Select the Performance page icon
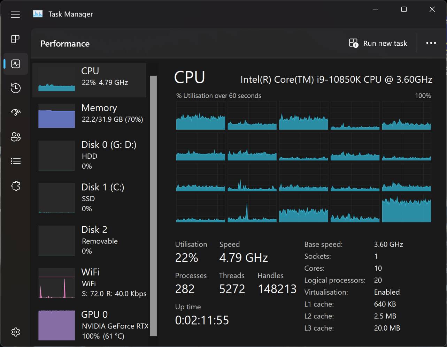Viewport: 447px width, 347px height. click(16, 64)
